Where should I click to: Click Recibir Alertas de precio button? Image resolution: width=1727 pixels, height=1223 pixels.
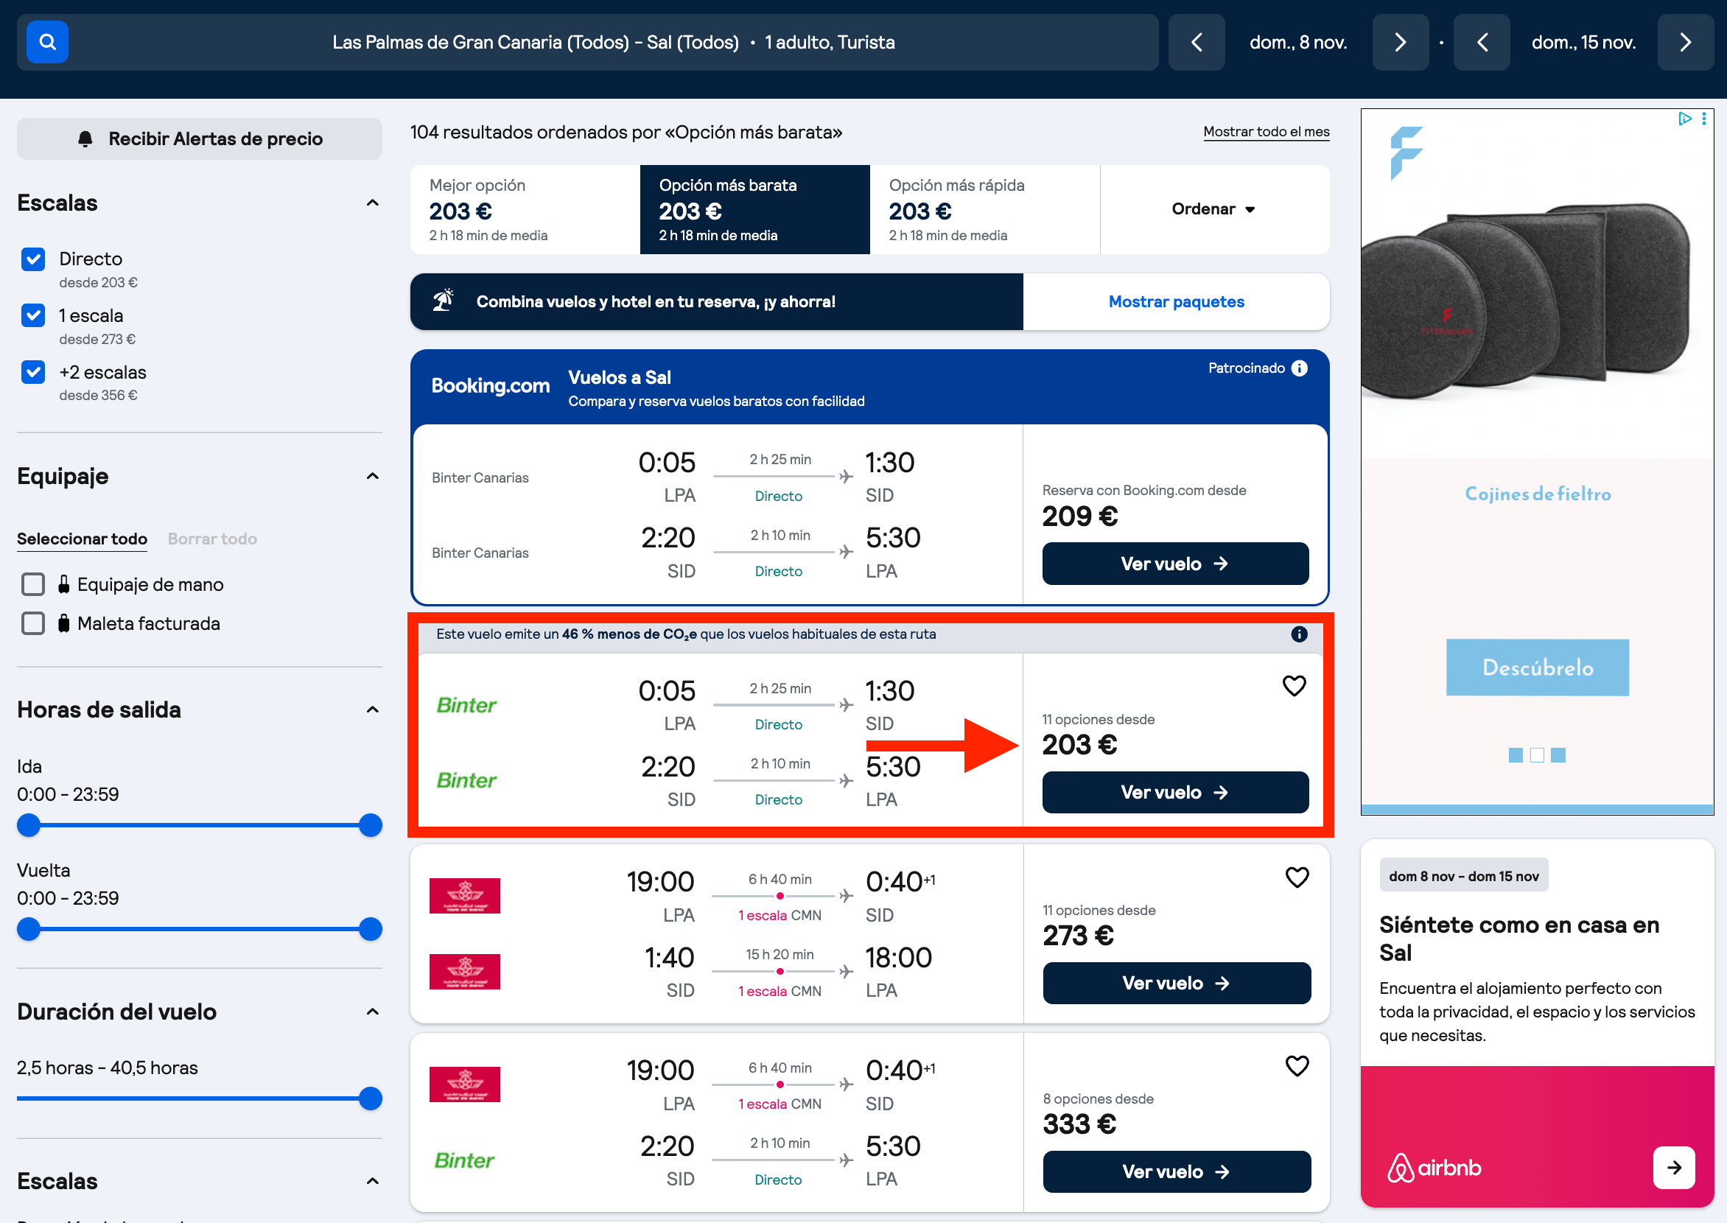coord(200,139)
